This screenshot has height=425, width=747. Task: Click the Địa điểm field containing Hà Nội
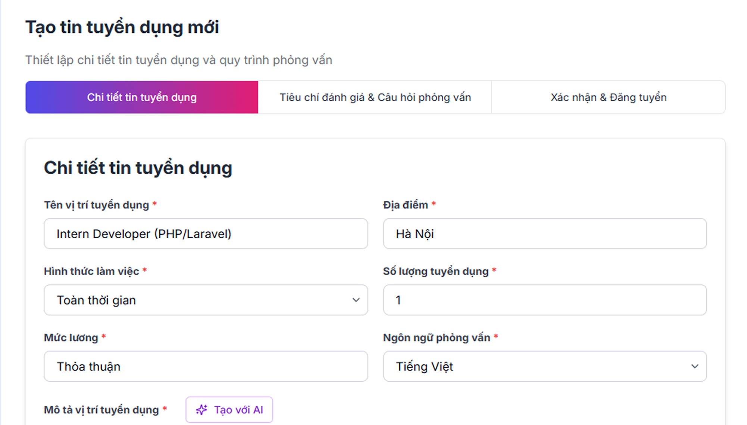click(545, 234)
